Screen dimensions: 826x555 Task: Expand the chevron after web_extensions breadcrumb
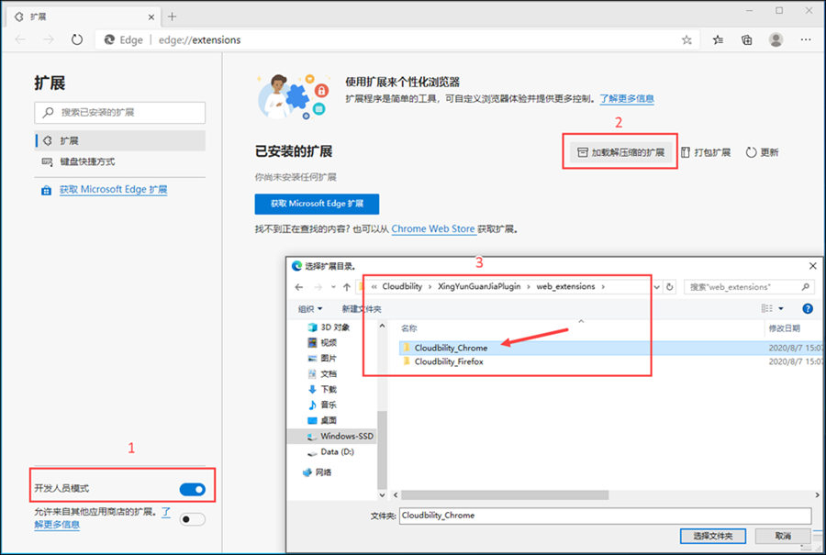click(603, 286)
